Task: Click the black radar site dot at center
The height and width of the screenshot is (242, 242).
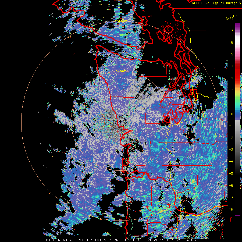Action: point(120,121)
